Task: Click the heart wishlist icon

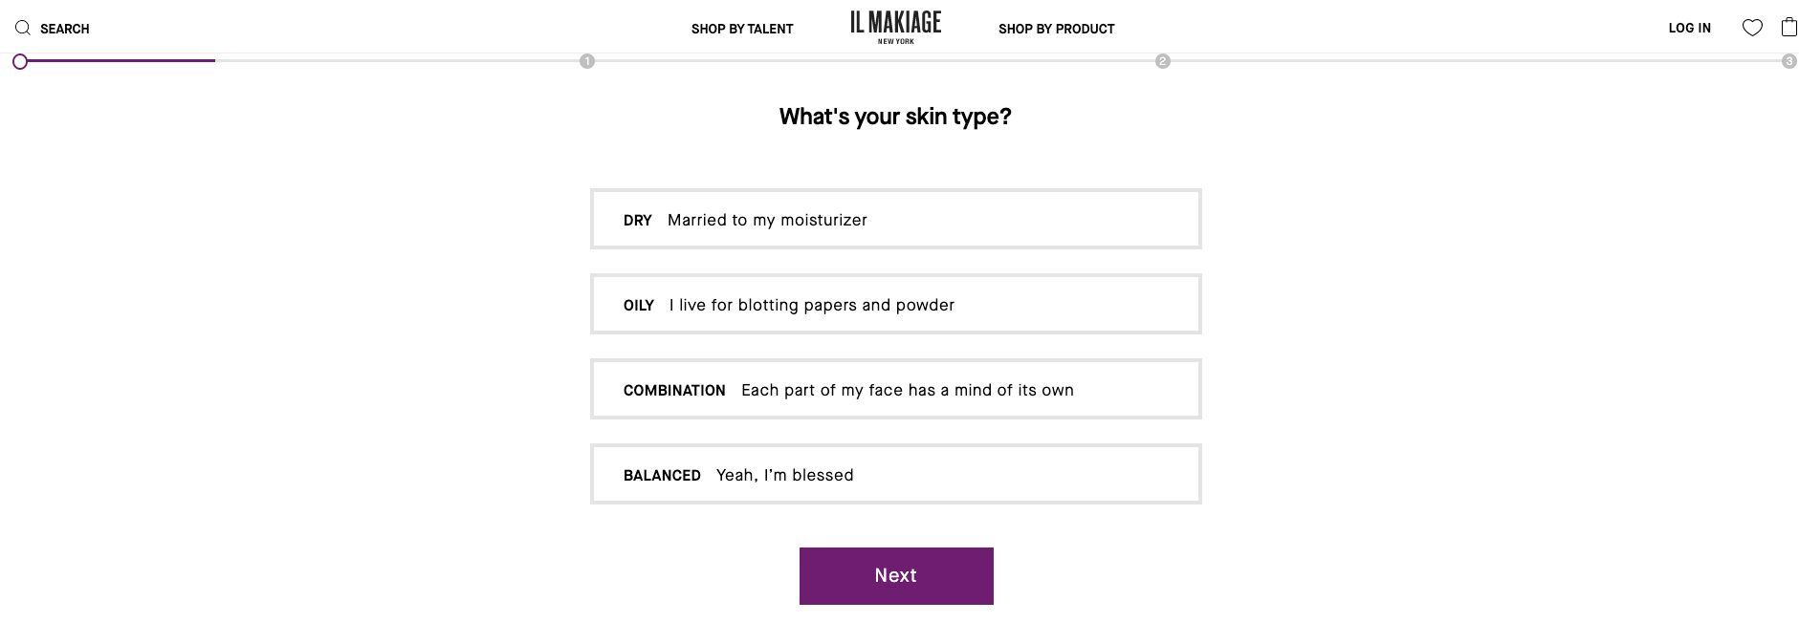Action: (1753, 28)
